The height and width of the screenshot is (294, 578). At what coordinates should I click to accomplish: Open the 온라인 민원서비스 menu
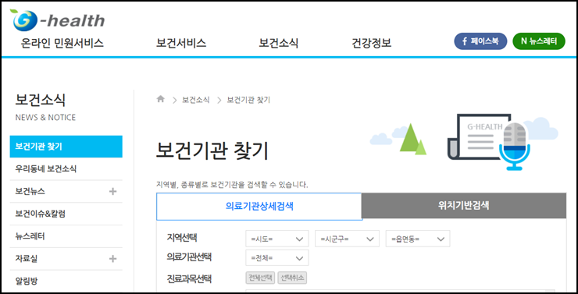[62, 44]
